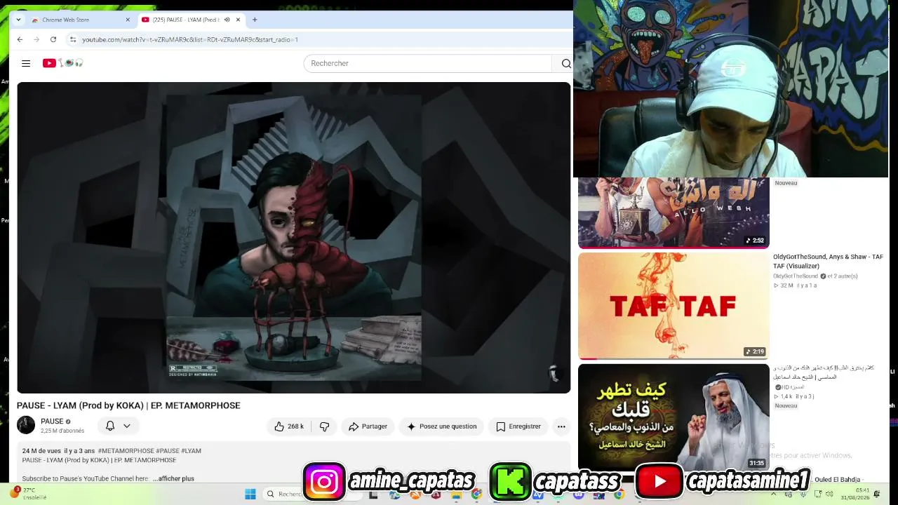Go forward one page in Chrome
Viewport: 898px width, 505px height.
(36, 39)
